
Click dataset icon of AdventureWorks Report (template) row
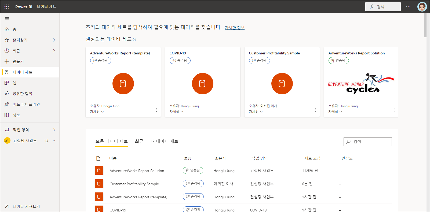pyautogui.click(x=99, y=197)
